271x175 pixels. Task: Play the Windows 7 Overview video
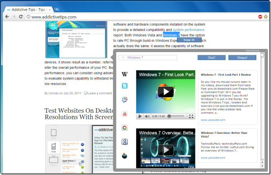pyautogui.click(x=166, y=150)
